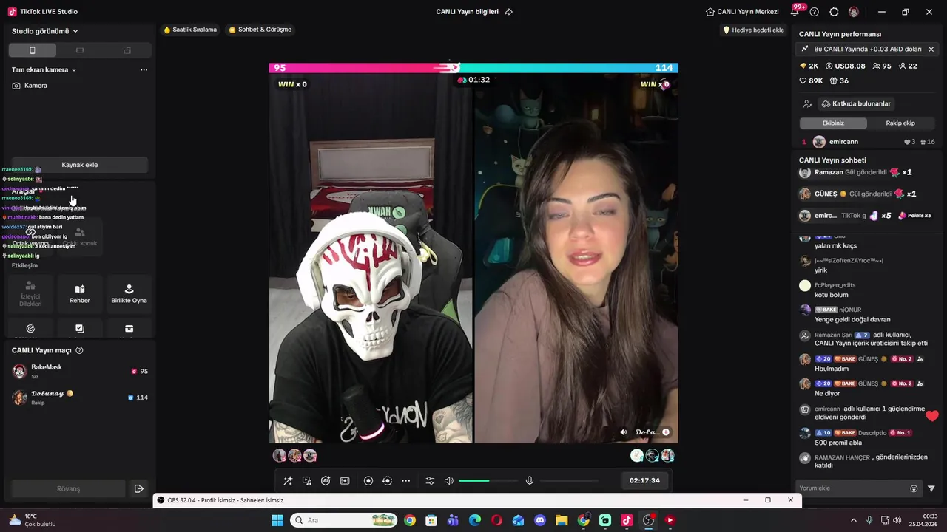Share the CANLI Yayın bilgileri with arrow icon

coord(508,12)
